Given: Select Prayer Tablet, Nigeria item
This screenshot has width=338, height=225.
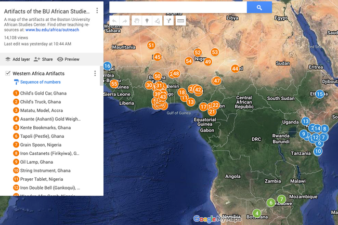Looking at the screenshot, I should [x=38, y=179].
